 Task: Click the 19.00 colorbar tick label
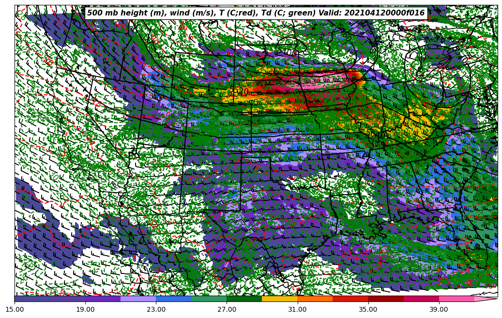pyautogui.click(x=85, y=309)
